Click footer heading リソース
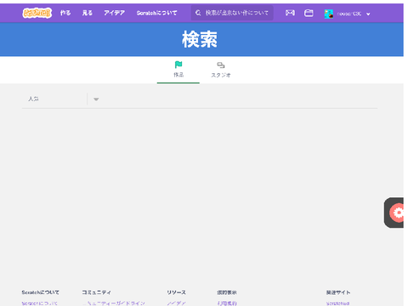 point(176,292)
